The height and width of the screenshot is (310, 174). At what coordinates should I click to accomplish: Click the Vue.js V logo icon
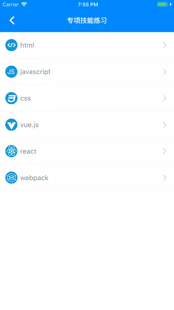click(11, 125)
